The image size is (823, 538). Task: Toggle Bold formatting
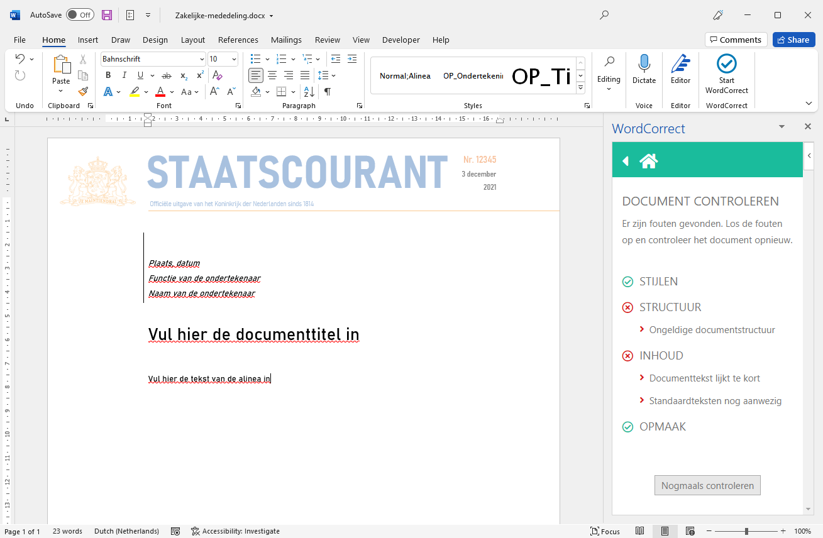(x=108, y=75)
